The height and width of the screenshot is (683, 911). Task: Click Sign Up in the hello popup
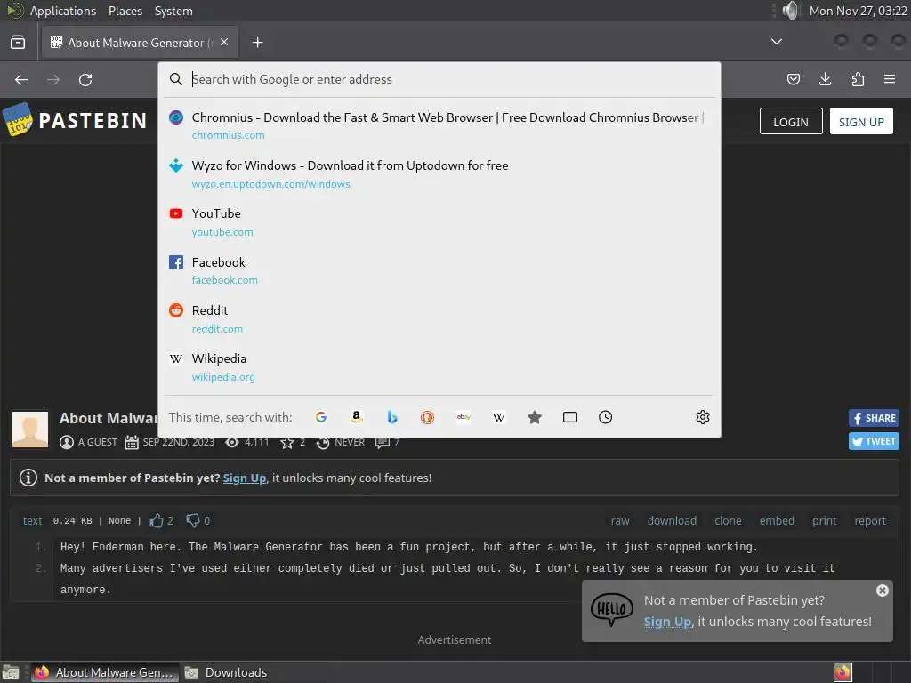[x=667, y=622]
